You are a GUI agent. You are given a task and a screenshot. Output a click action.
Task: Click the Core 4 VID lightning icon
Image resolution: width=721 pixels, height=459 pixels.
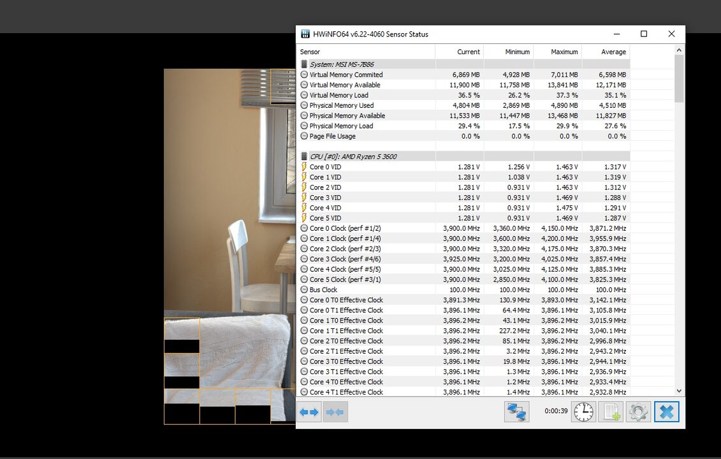tap(304, 207)
